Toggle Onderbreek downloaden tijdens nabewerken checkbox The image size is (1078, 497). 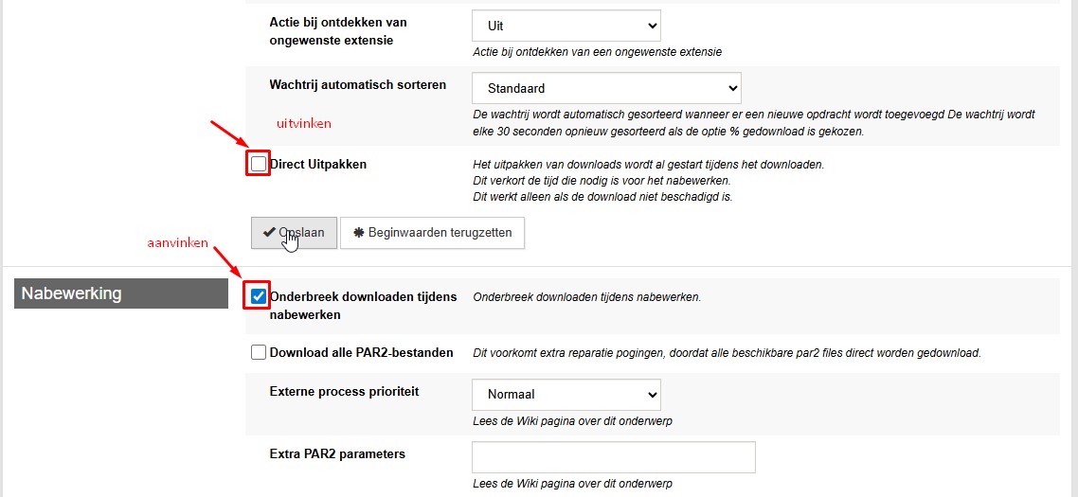[x=259, y=297]
